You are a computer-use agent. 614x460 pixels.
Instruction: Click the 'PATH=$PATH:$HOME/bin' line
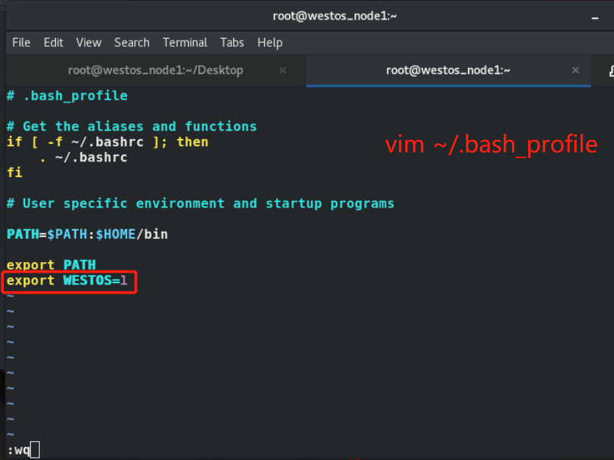[87, 234]
